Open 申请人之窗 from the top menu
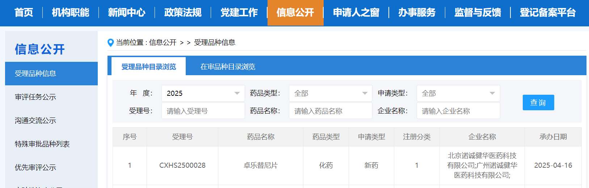 [x=356, y=13]
